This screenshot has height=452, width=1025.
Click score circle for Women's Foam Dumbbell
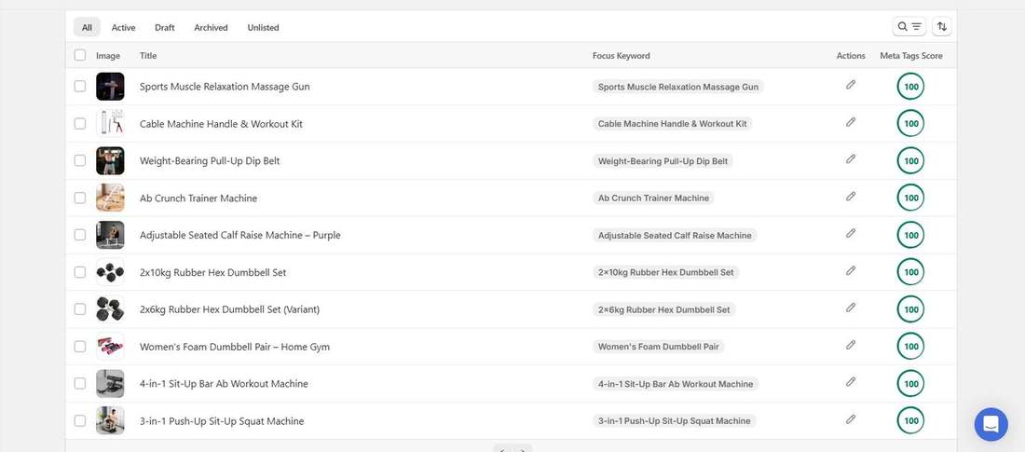click(910, 346)
